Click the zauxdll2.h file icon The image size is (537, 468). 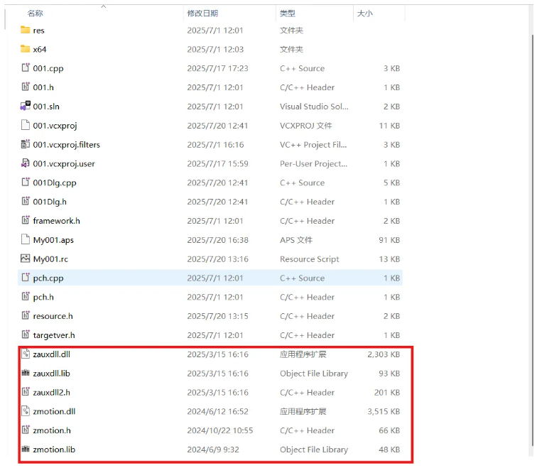(x=26, y=392)
